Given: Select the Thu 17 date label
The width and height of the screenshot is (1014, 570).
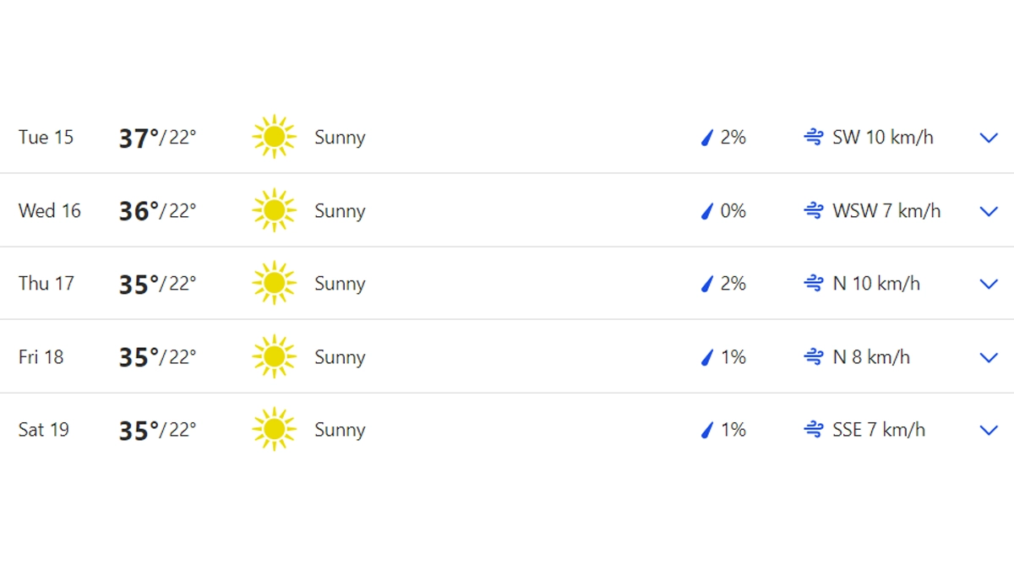Looking at the screenshot, I should tap(46, 284).
